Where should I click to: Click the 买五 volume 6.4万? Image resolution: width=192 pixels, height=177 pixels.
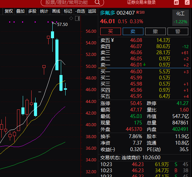[164, 96]
